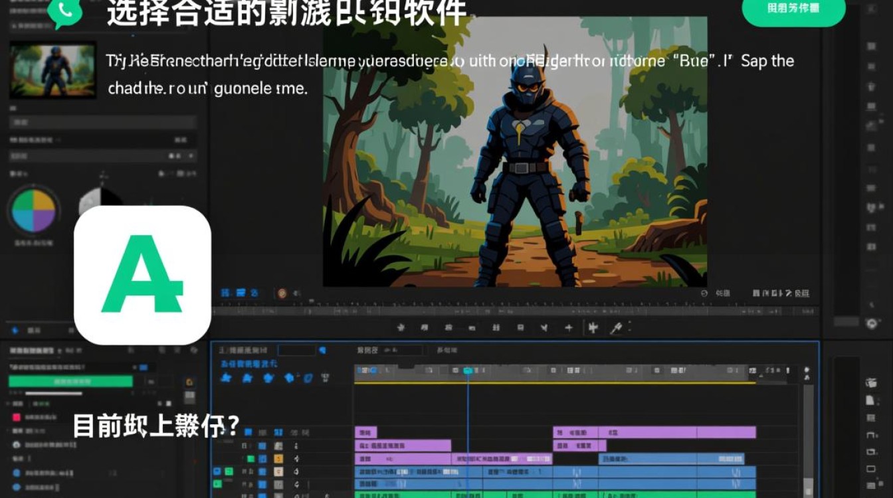Click the timeline vertical scrollbar thumb
Image resolution: width=893 pixels, height=498 pixels.
click(x=808, y=487)
